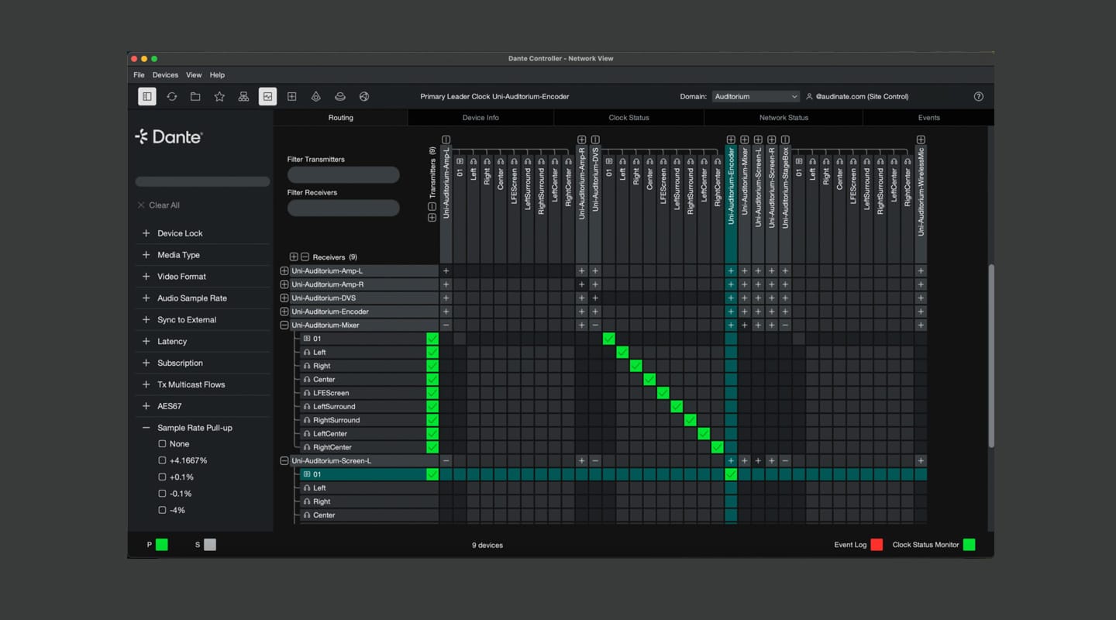Click the Filter Receivers input field
The width and height of the screenshot is (1116, 620).
coord(343,208)
